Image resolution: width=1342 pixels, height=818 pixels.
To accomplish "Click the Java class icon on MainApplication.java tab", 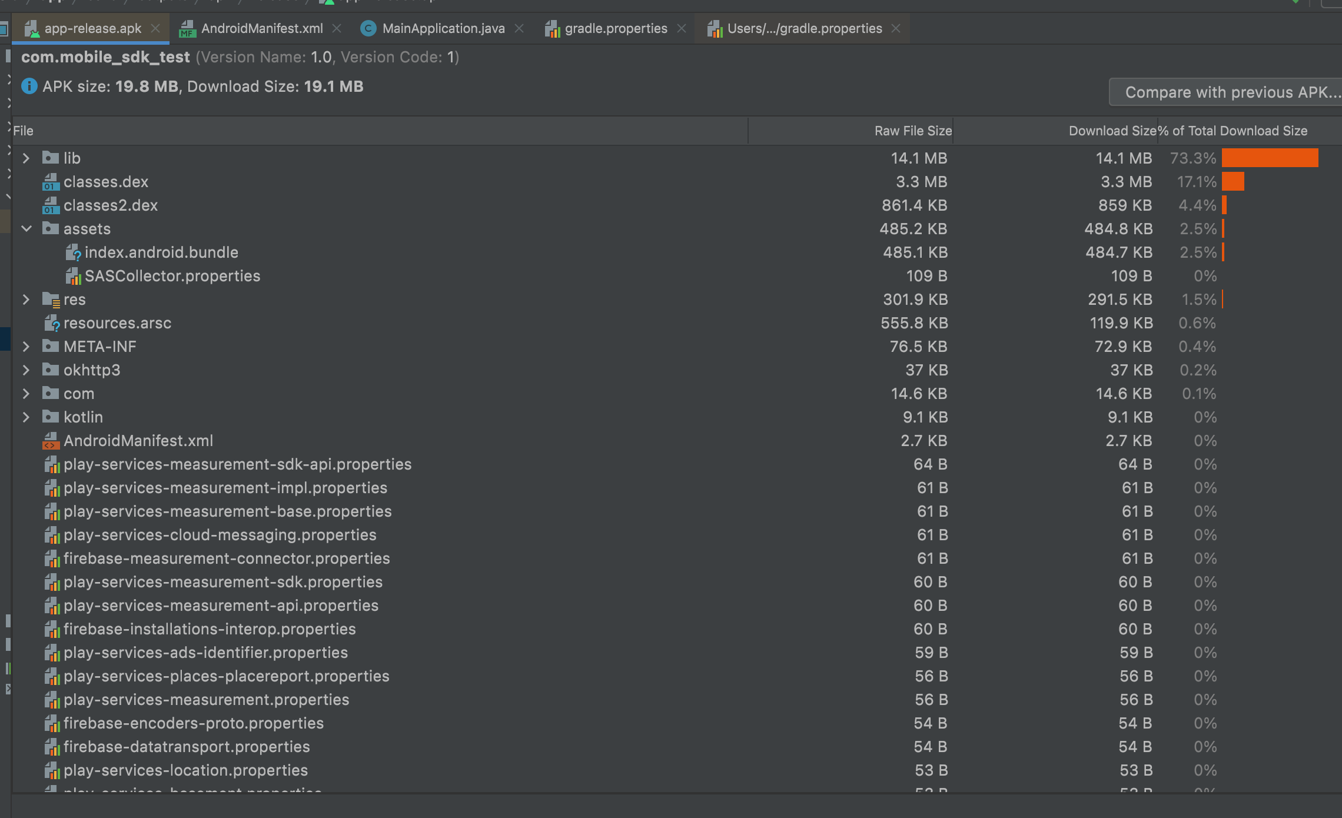I will click(368, 28).
